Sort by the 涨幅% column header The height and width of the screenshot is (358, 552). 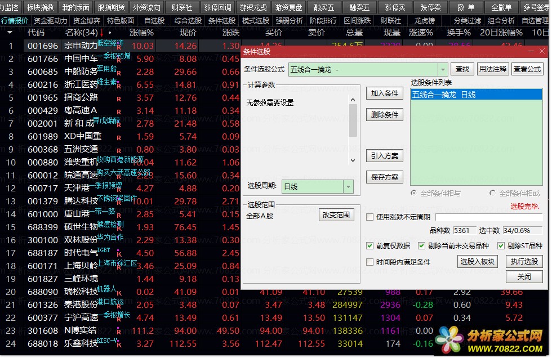pyautogui.click(x=141, y=33)
